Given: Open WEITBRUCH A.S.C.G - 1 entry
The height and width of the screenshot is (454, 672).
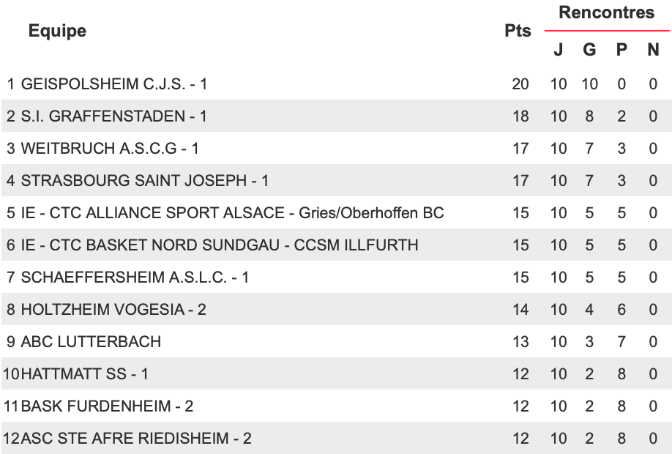Looking at the screenshot, I should (x=336, y=149).
